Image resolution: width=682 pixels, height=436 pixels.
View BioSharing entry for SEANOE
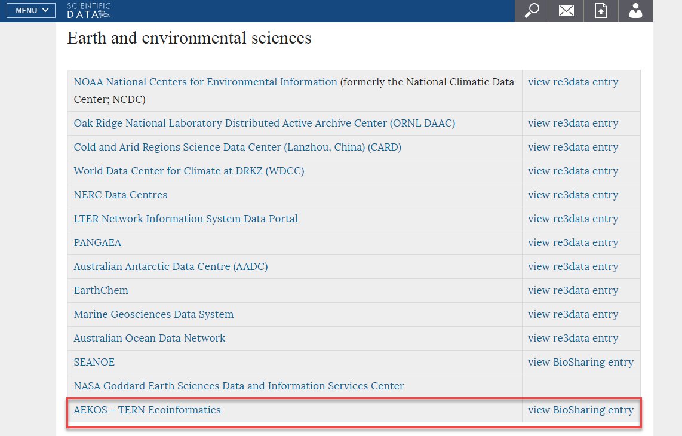[x=580, y=362]
